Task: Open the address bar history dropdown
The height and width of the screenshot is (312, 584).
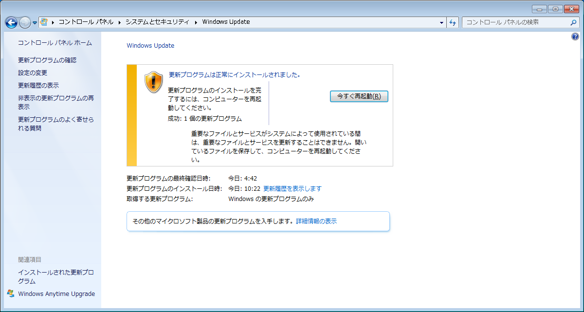Action: [441, 22]
